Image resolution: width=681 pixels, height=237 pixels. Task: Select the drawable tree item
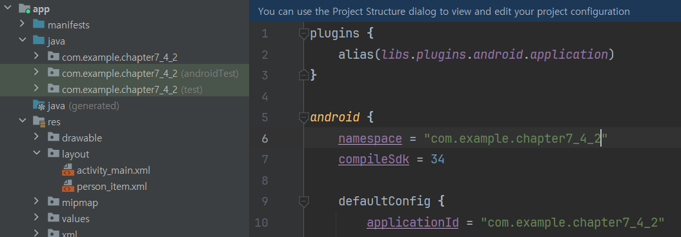81,138
